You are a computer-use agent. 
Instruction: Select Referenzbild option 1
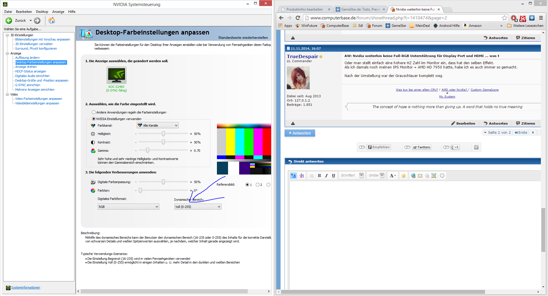(247, 185)
